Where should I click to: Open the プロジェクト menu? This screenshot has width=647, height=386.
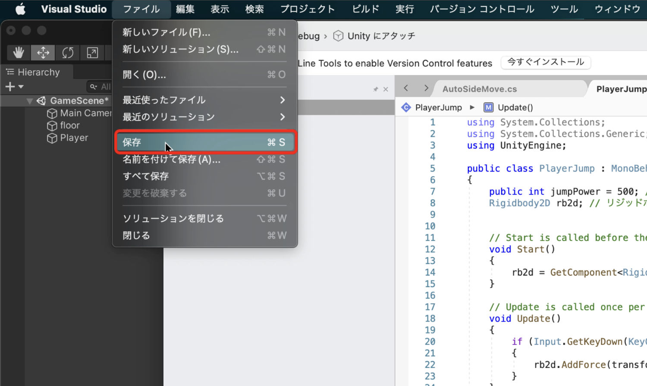pyautogui.click(x=308, y=9)
